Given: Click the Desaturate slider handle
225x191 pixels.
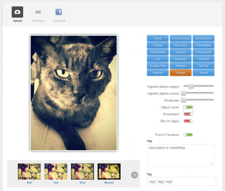Looking at the screenshot, I should point(184,100).
